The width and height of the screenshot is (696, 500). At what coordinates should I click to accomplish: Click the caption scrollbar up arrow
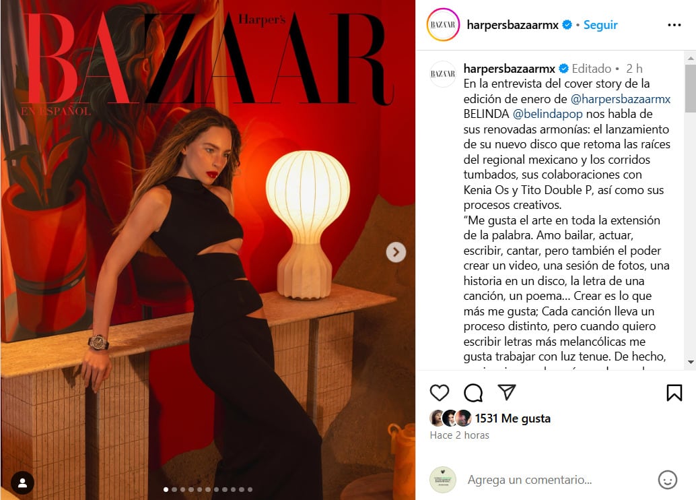pyautogui.click(x=691, y=58)
